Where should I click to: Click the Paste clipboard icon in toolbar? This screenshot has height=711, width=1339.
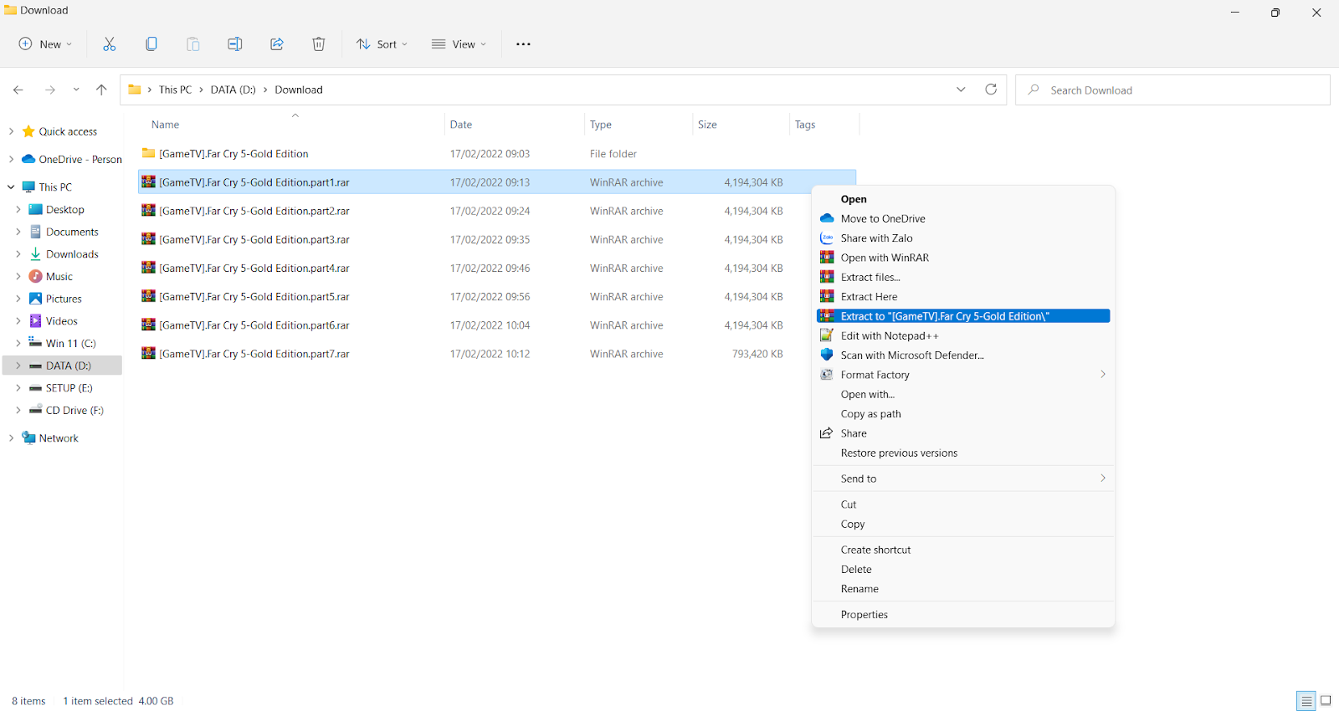pos(192,44)
